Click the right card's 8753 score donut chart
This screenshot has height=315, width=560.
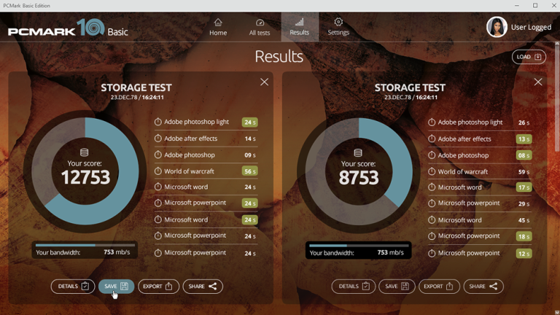coord(359,172)
